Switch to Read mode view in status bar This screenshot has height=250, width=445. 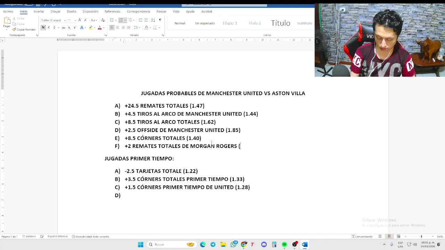click(380, 236)
